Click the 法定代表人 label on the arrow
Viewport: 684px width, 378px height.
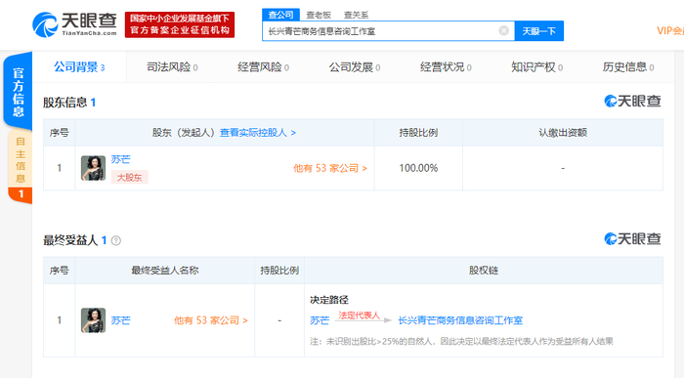[360, 315]
